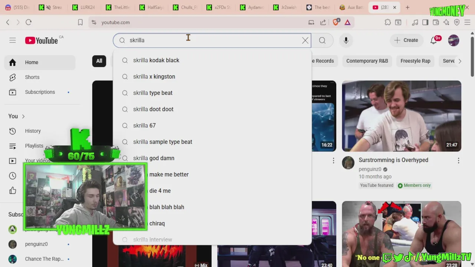Reload the youtube.com page

pyautogui.click(x=29, y=22)
